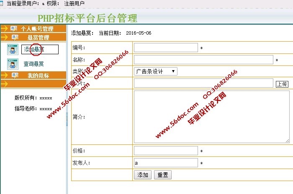Viewport: 293px width, 194px height.
Task: Click the 编号 input field
Action: tap(166, 48)
